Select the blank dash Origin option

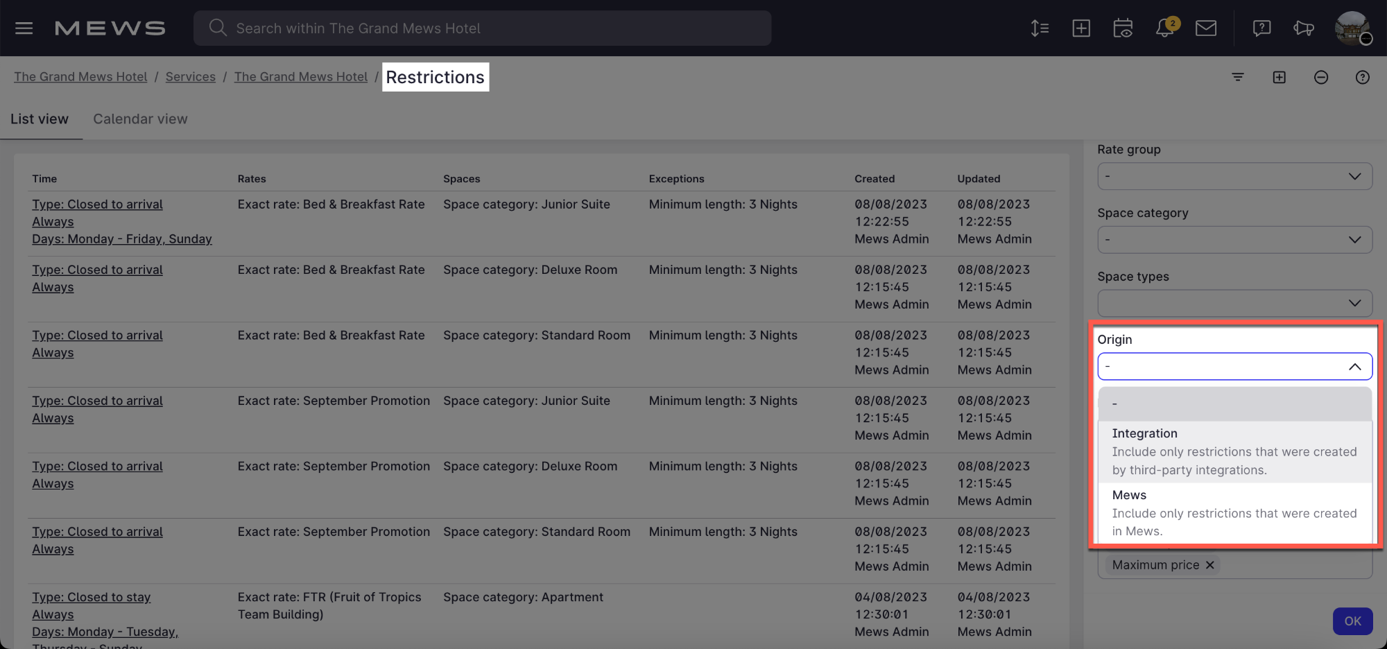click(x=1234, y=404)
